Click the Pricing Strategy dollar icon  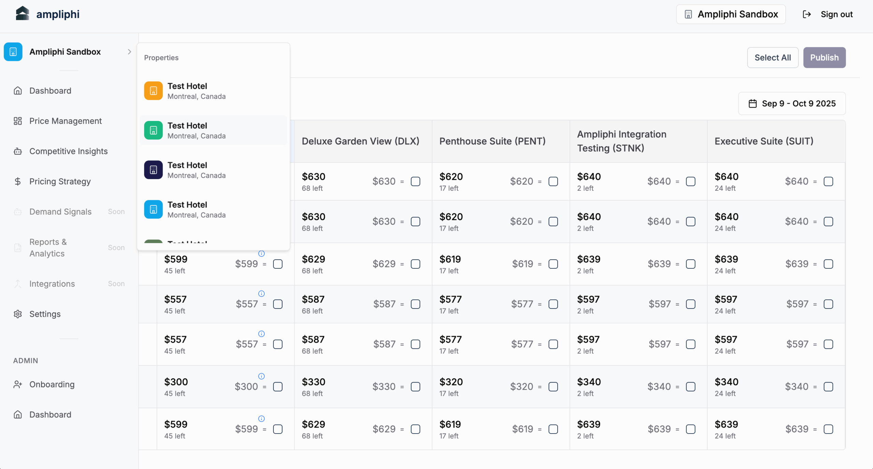click(x=18, y=182)
